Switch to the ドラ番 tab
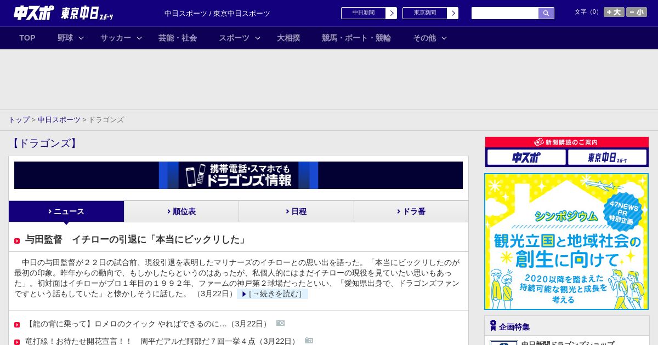The image size is (658, 345). coord(411,211)
